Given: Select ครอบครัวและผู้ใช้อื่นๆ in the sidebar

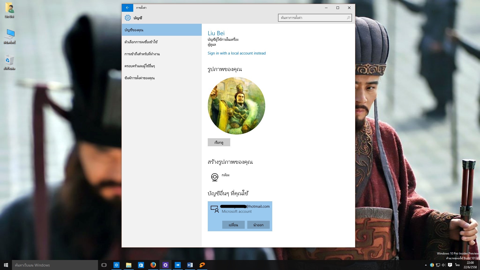Looking at the screenshot, I should tap(139, 66).
